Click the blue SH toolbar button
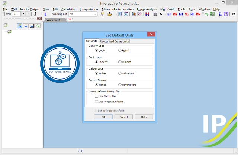The height and width of the screenshot is (155, 238). pyautogui.click(x=181, y=14)
